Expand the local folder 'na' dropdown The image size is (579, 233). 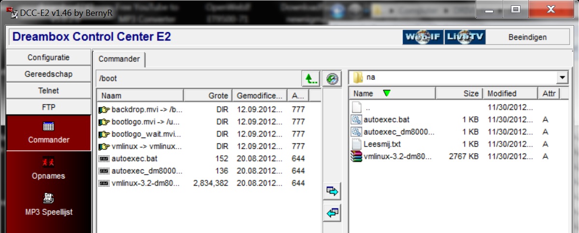(562, 78)
